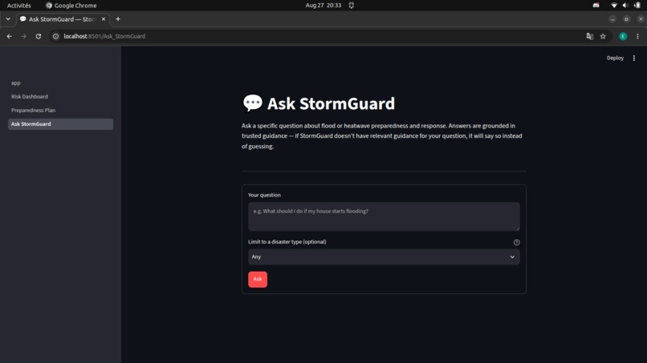This screenshot has height=363, width=647.
Task: Select Ask StormGuard in sidebar
Action: click(60, 124)
